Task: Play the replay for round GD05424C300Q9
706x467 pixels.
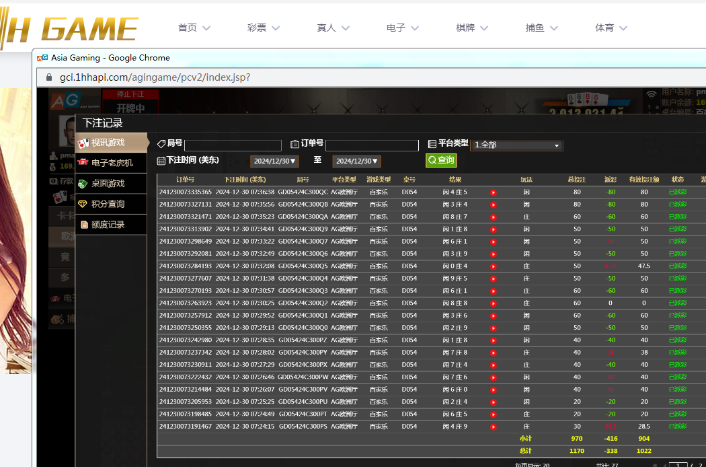Action: [x=493, y=229]
